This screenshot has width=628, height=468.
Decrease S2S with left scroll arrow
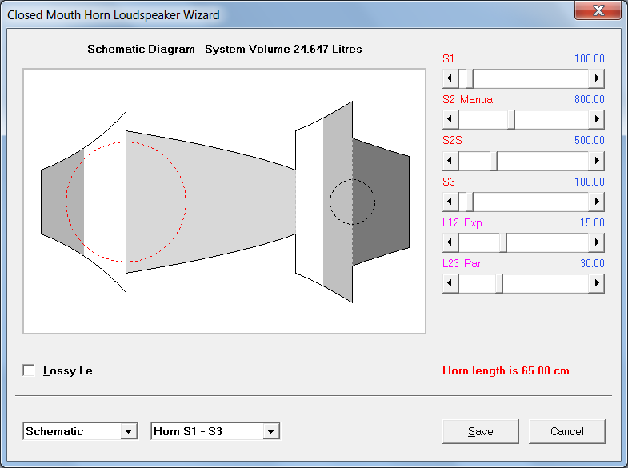pyautogui.click(x=450, y=161)
